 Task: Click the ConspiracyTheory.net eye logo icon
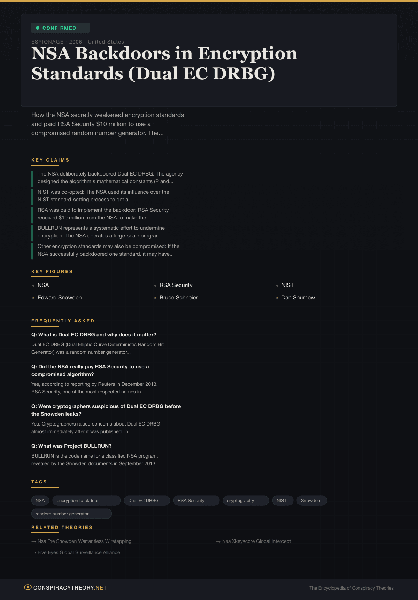click(x=28, y=587)
